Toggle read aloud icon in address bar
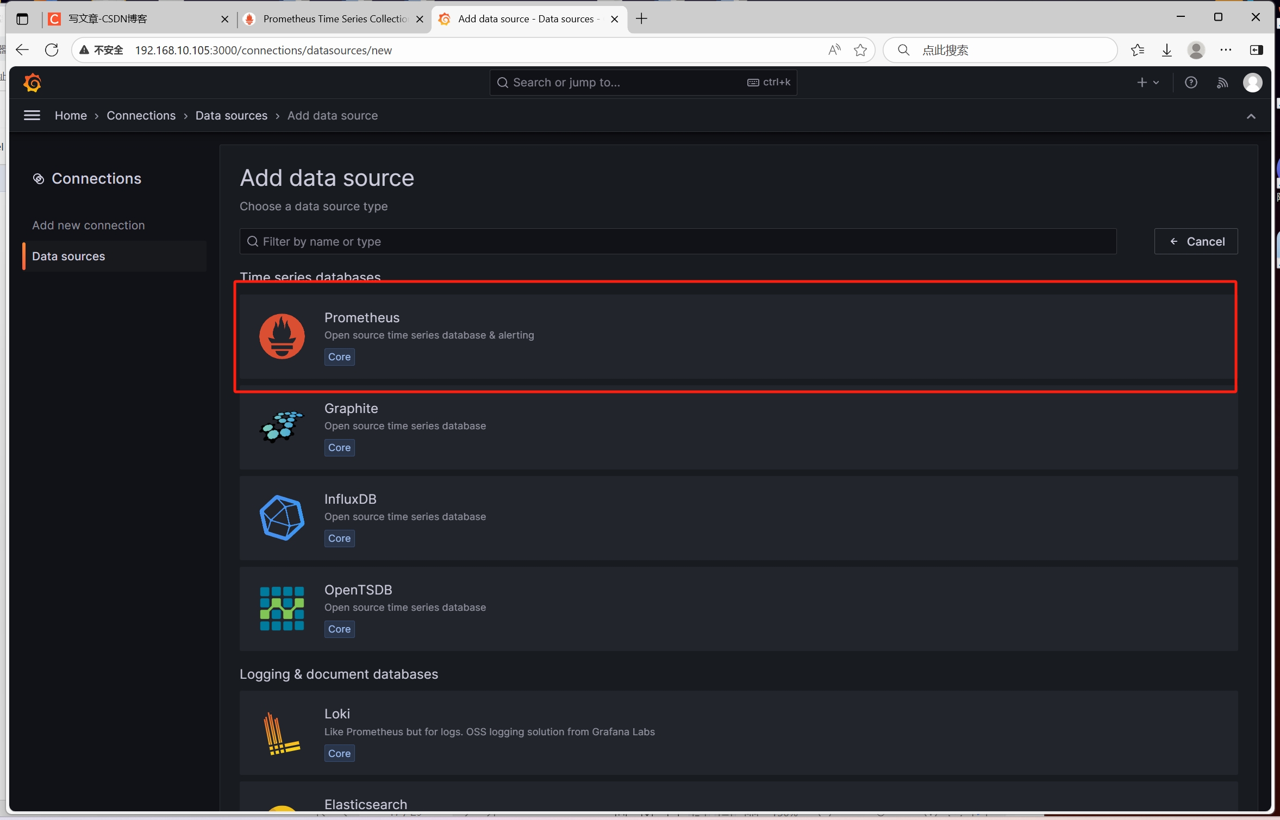Viewport: 1280px width, 820px height. tap(834, 50)
